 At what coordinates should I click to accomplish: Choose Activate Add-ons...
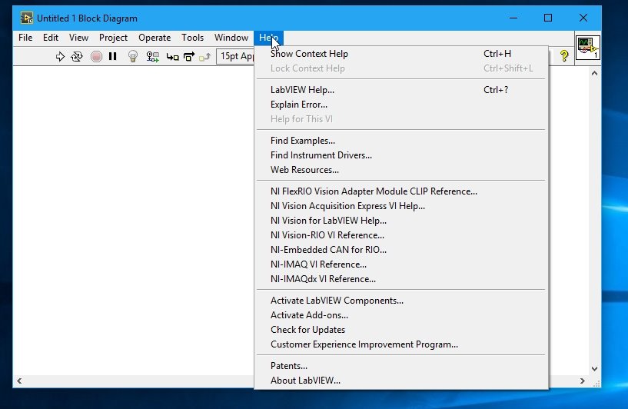pyautogui.click(x=401, y=315)
